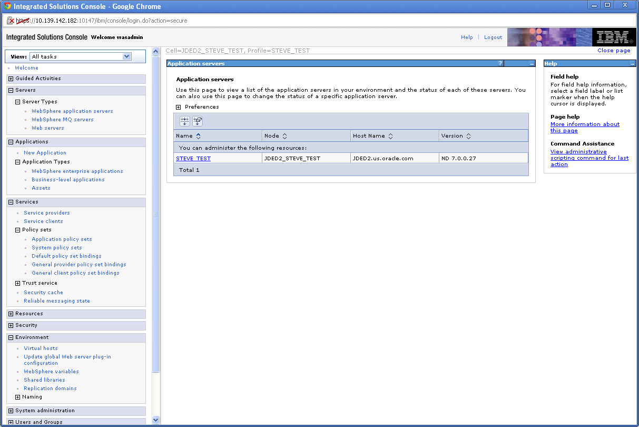The image size is (639, 427).
Task: Minimize the Application servers portlet
Action: (x=532, y=64)
